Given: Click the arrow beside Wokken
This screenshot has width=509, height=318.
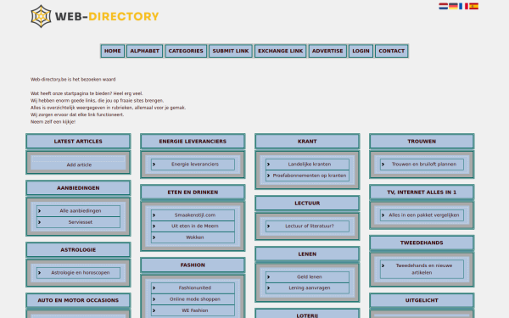Looking at the screenshot, I should pos(154,237).
